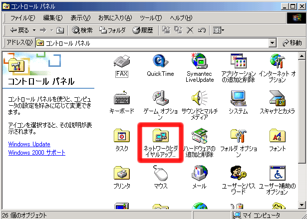Open the ヘルプ(H) menu
The width and height of the screenshot is (307, 219).
tap(181, 18)
